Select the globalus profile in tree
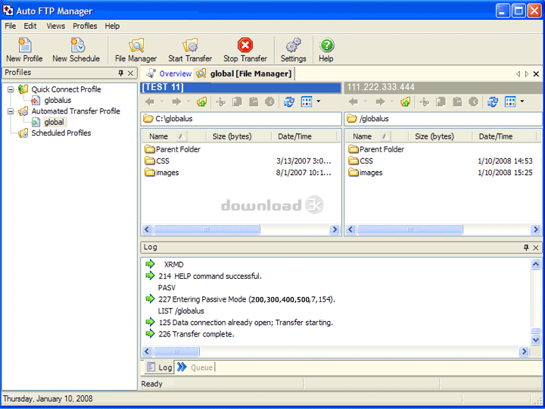This screenshot has height=409, width=545. [x=57, y=100]
